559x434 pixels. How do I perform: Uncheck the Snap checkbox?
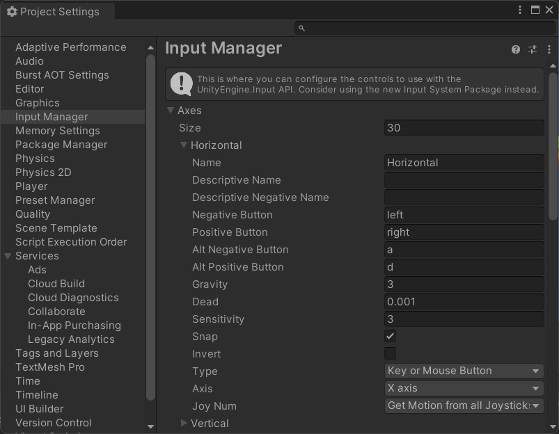(x=391, y=336)
